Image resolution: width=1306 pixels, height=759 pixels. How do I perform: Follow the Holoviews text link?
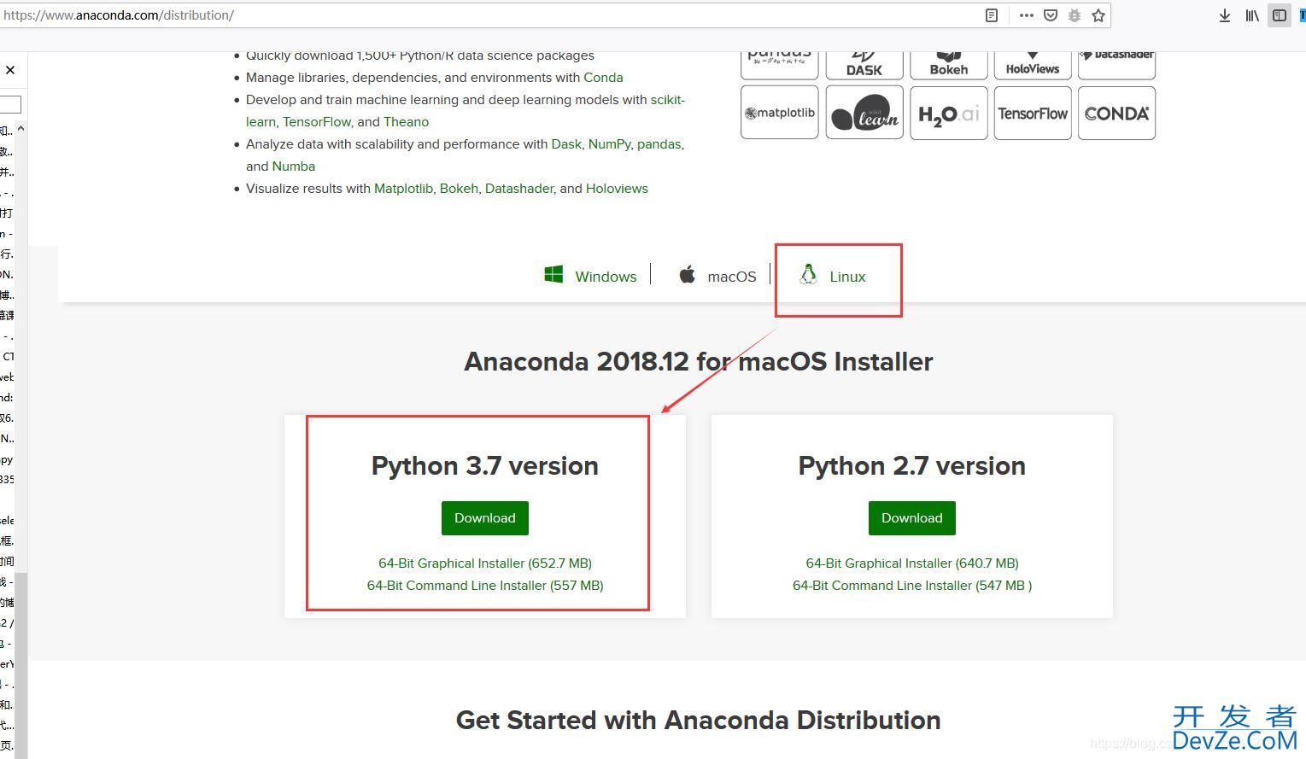[x=617, y=189]
